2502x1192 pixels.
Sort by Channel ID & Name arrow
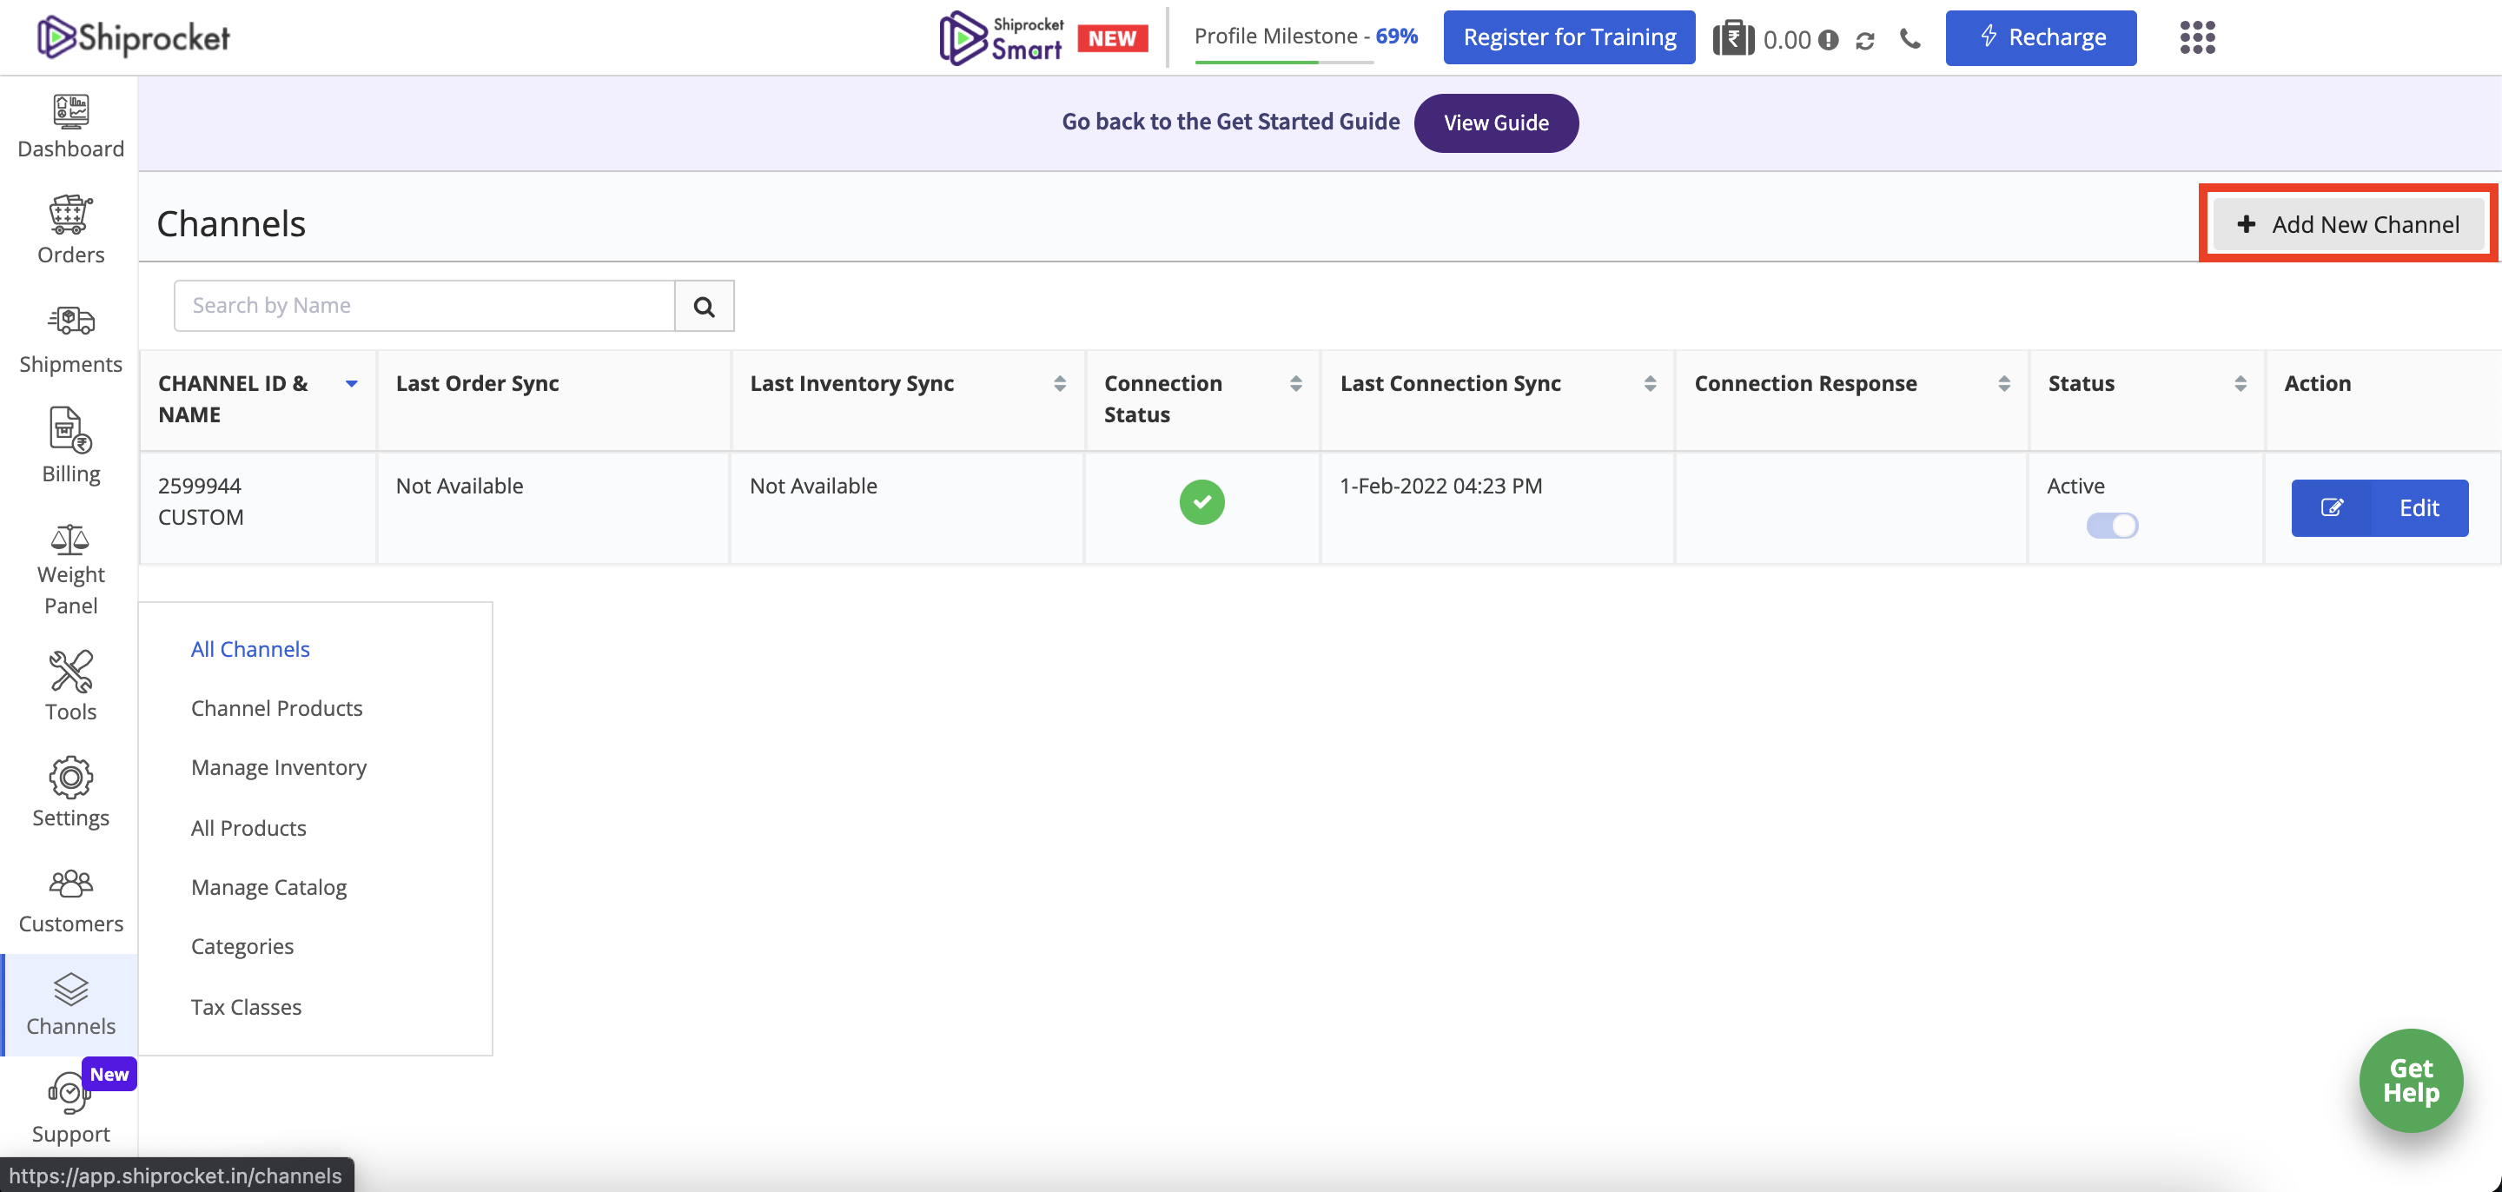(352, 384)
